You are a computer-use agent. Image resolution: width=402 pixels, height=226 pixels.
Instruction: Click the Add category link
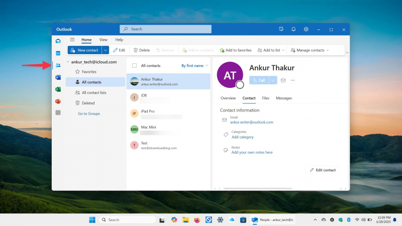[243, 137]
